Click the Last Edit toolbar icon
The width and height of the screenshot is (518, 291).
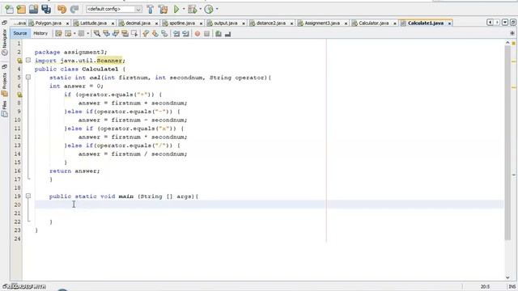(58, 34)
